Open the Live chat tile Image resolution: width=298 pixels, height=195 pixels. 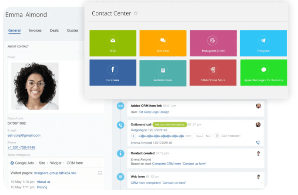(163, 43)
